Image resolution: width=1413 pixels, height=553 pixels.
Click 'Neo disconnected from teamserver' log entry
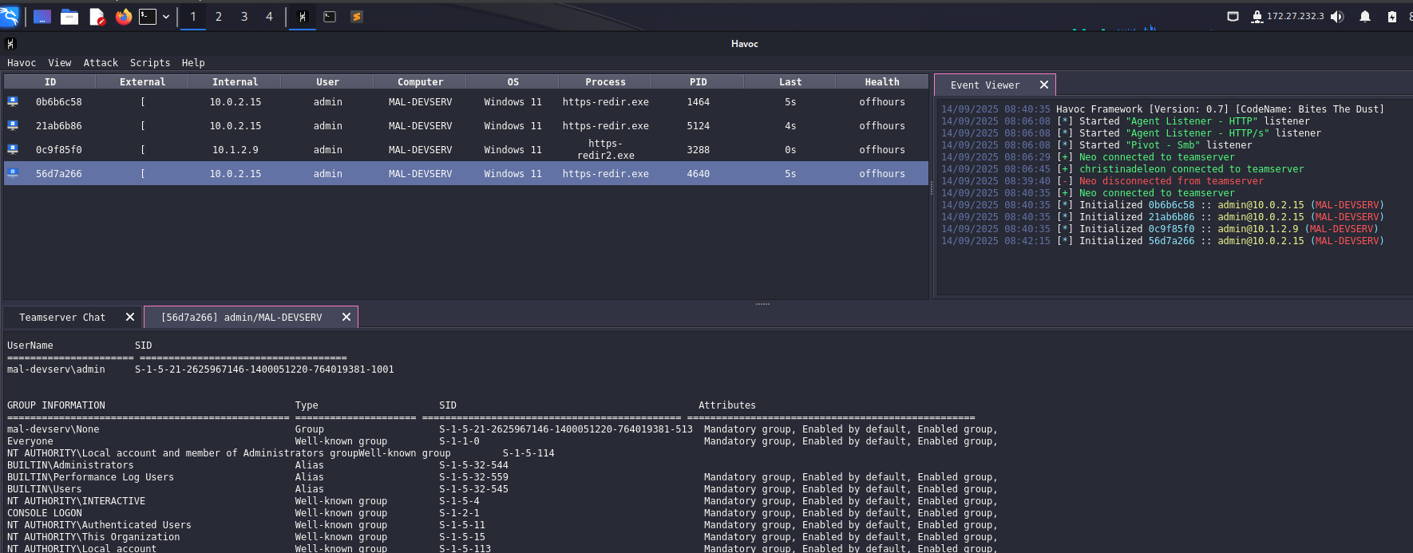click(x=1171, y=181)
